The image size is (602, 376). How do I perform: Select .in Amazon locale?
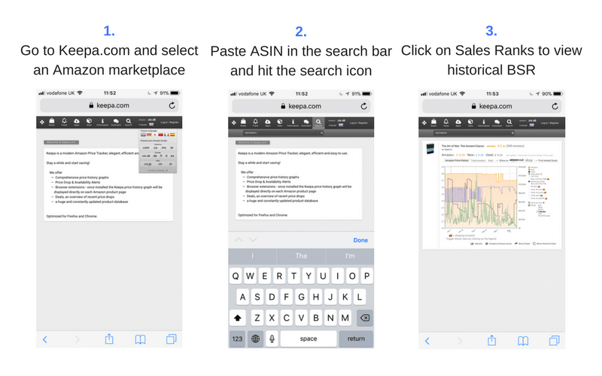coord(171,164)
